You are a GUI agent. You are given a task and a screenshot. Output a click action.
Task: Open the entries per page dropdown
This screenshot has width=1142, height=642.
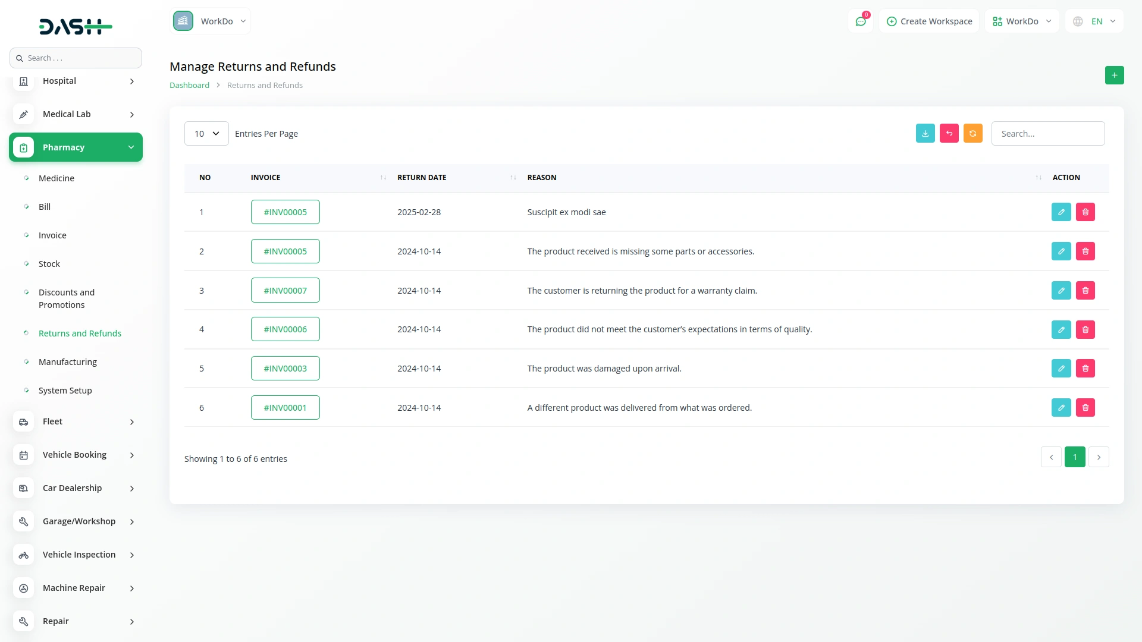pyautogui.click(x=206, y=134)
